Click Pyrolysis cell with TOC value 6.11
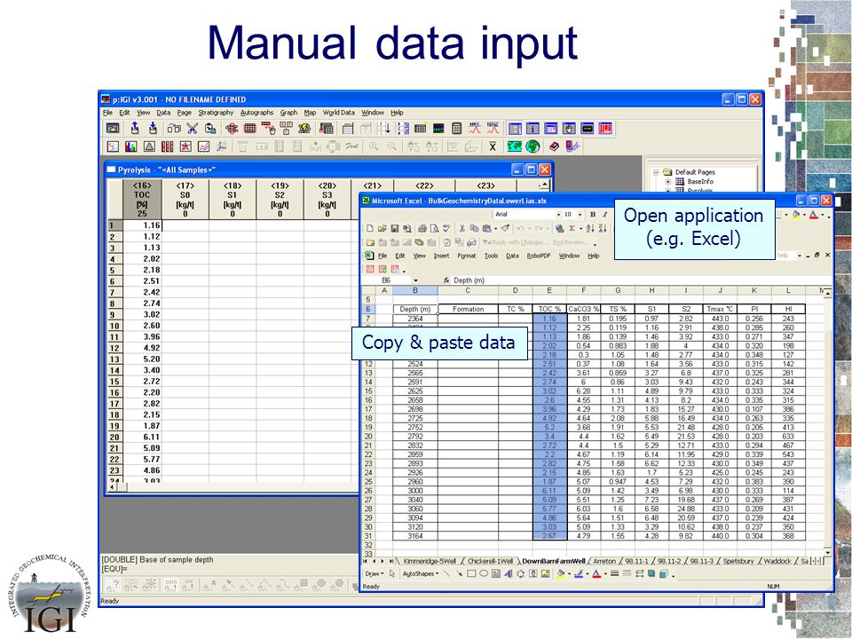This screenshot has height=639, width=852. pyautogui.click(x=142, y=437)
